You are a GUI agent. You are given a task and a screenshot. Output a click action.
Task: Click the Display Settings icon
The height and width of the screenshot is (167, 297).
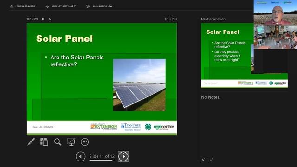(x=47, y=6)
